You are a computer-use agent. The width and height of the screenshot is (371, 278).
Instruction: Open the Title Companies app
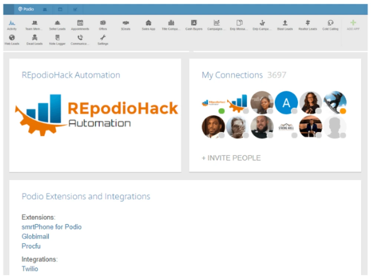coord(171,25)
